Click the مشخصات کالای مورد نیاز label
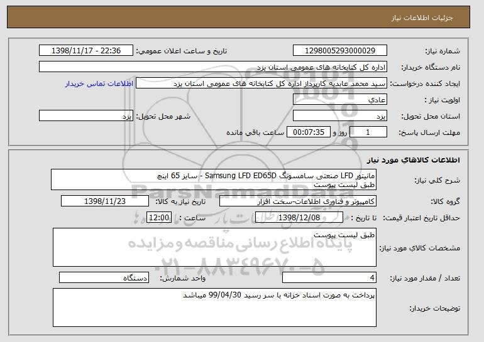This screenshot has width=484, height=342. [419, 248]
